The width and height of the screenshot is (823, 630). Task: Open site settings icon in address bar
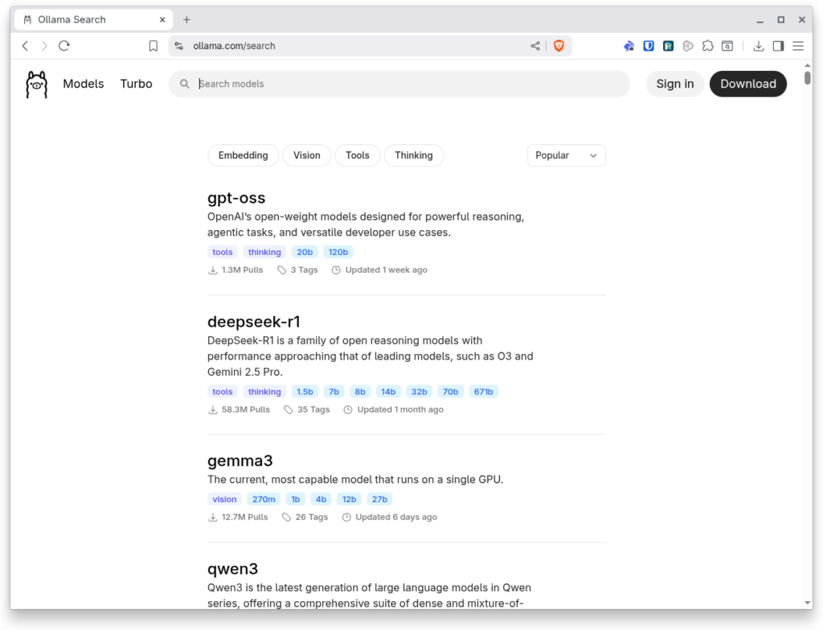(x=179, y=46)
